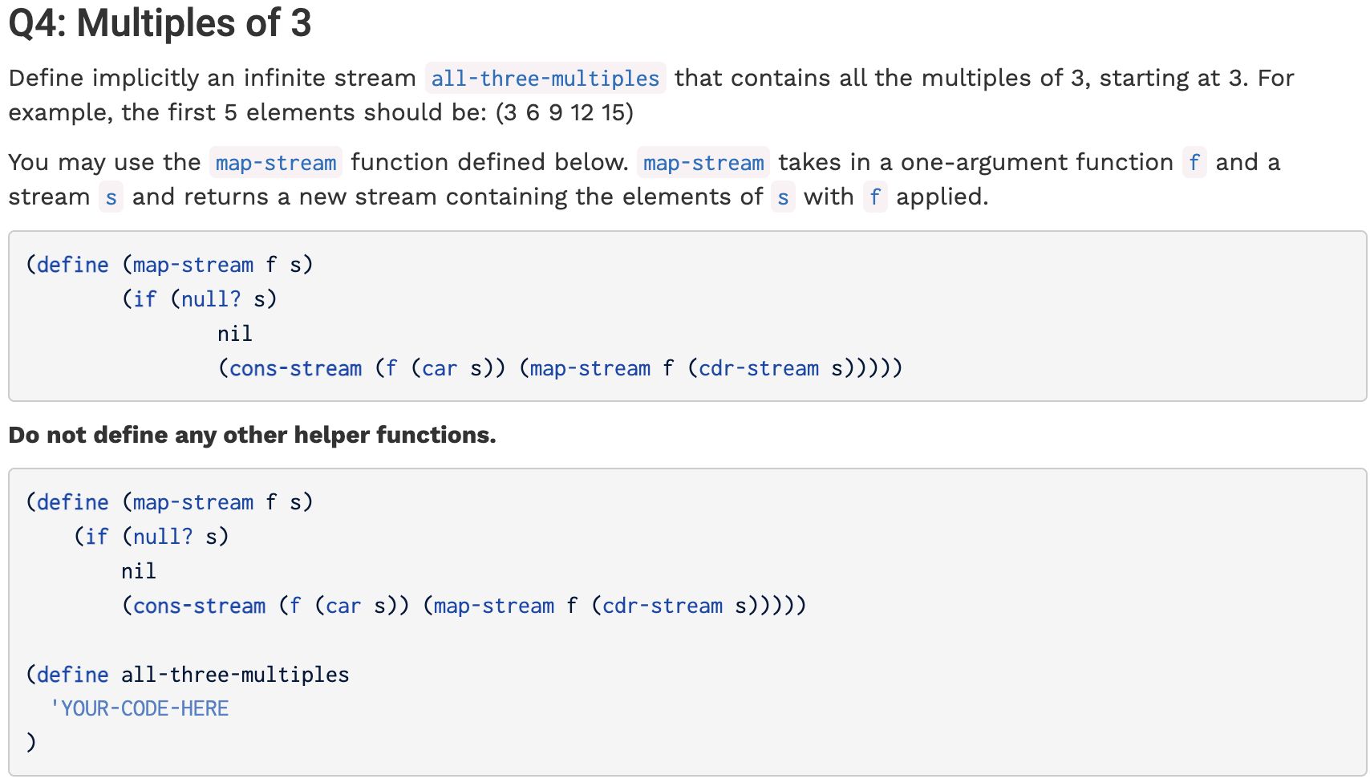The width and height of the screenshot is (1370, 783).
Task: Click inline code 'f' before 'applied'
Action: (874, 197)
